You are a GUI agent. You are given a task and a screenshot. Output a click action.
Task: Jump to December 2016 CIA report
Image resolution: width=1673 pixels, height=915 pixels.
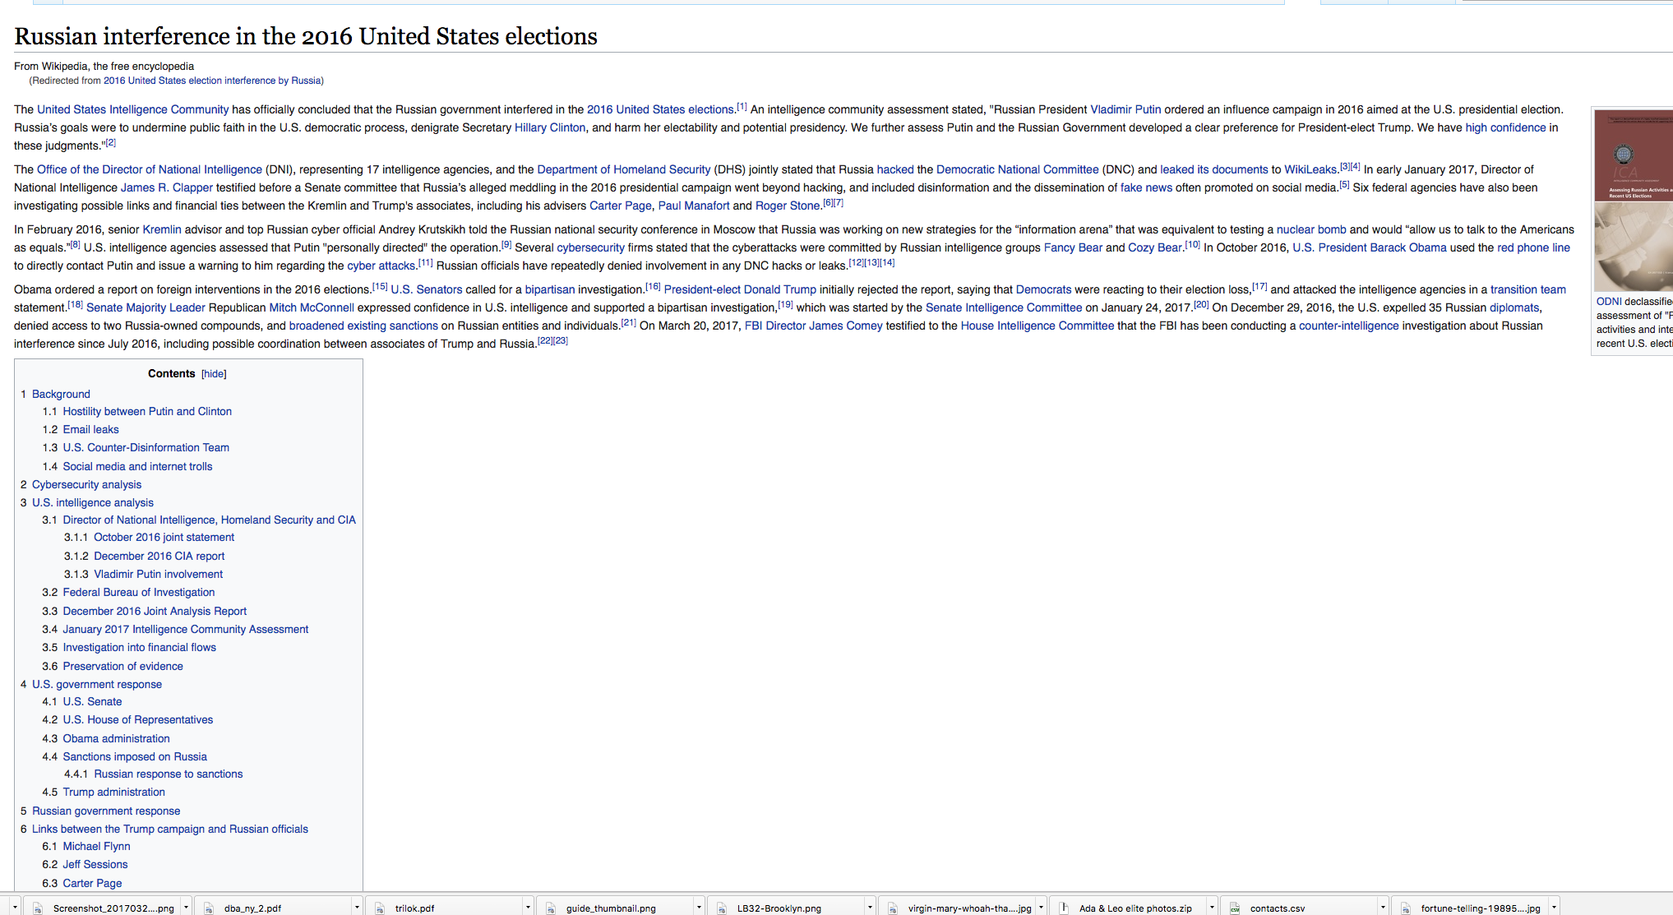(x=159, y=556)
